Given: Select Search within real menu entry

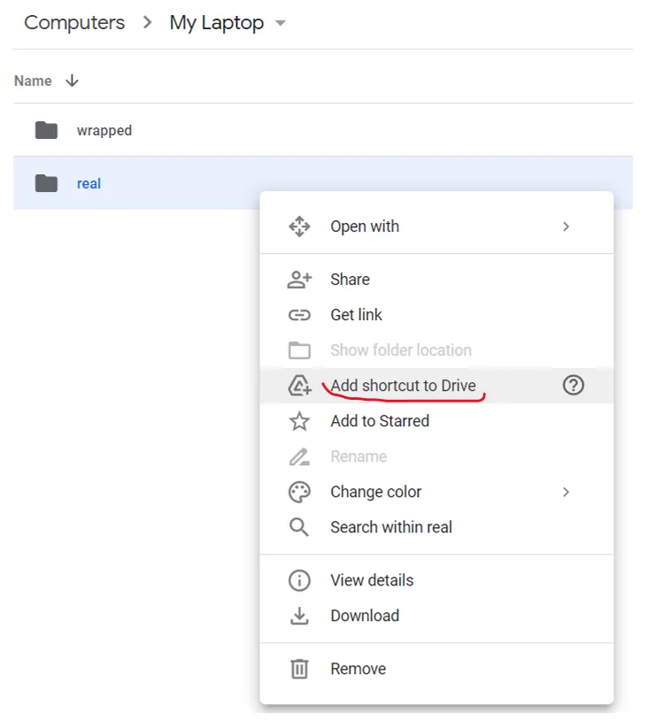Looking at the screenshot, I should click(x=391, y=527).
